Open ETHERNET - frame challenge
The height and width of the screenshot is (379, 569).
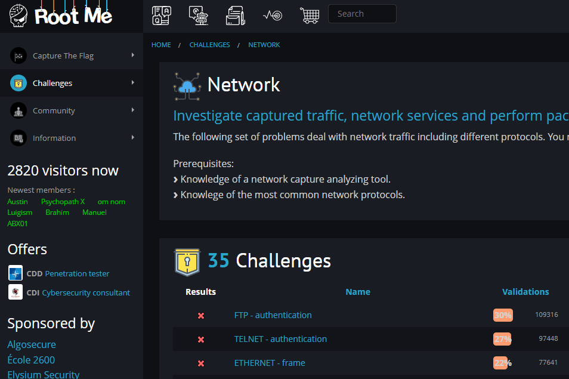tap(270, 363)
